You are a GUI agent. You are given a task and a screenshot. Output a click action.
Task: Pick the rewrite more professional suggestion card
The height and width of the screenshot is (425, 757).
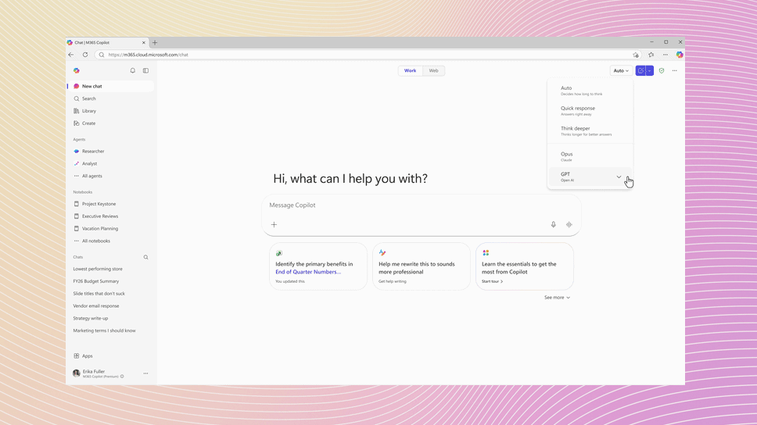pos(421,266)
